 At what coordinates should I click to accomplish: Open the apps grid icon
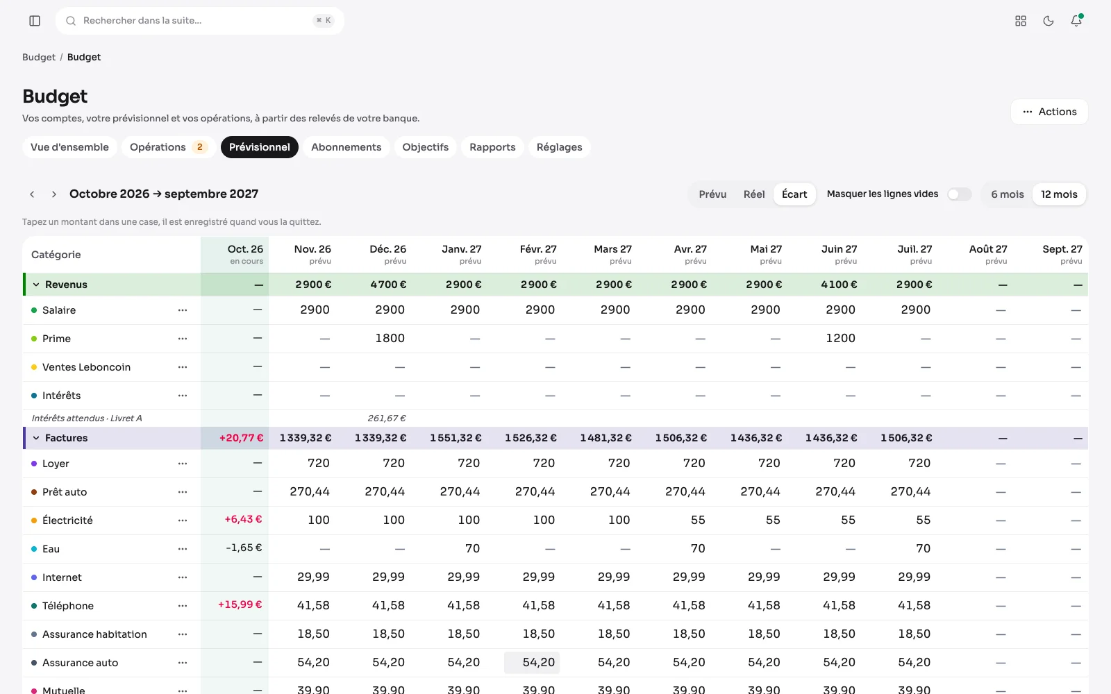[1021, 21]
